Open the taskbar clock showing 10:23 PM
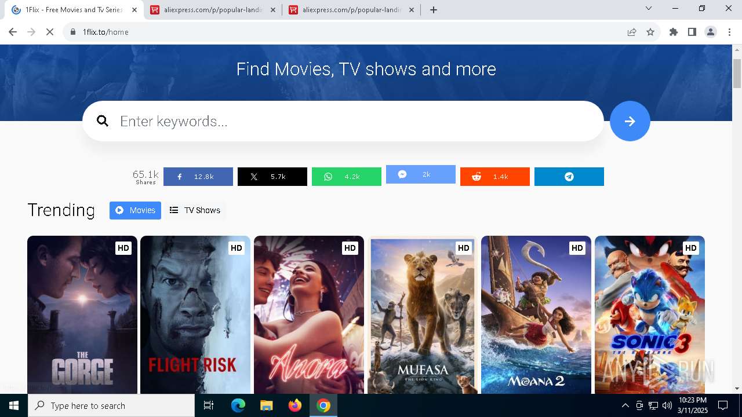Screen dimensions: 742x417 pos(692,405)
